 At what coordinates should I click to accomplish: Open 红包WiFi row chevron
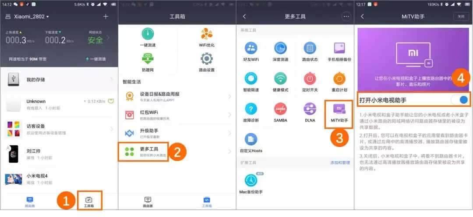[229, 115]
